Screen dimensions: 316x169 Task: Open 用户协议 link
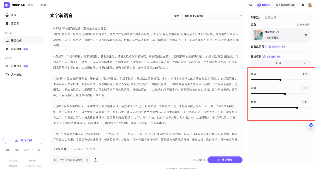[33, 161]
